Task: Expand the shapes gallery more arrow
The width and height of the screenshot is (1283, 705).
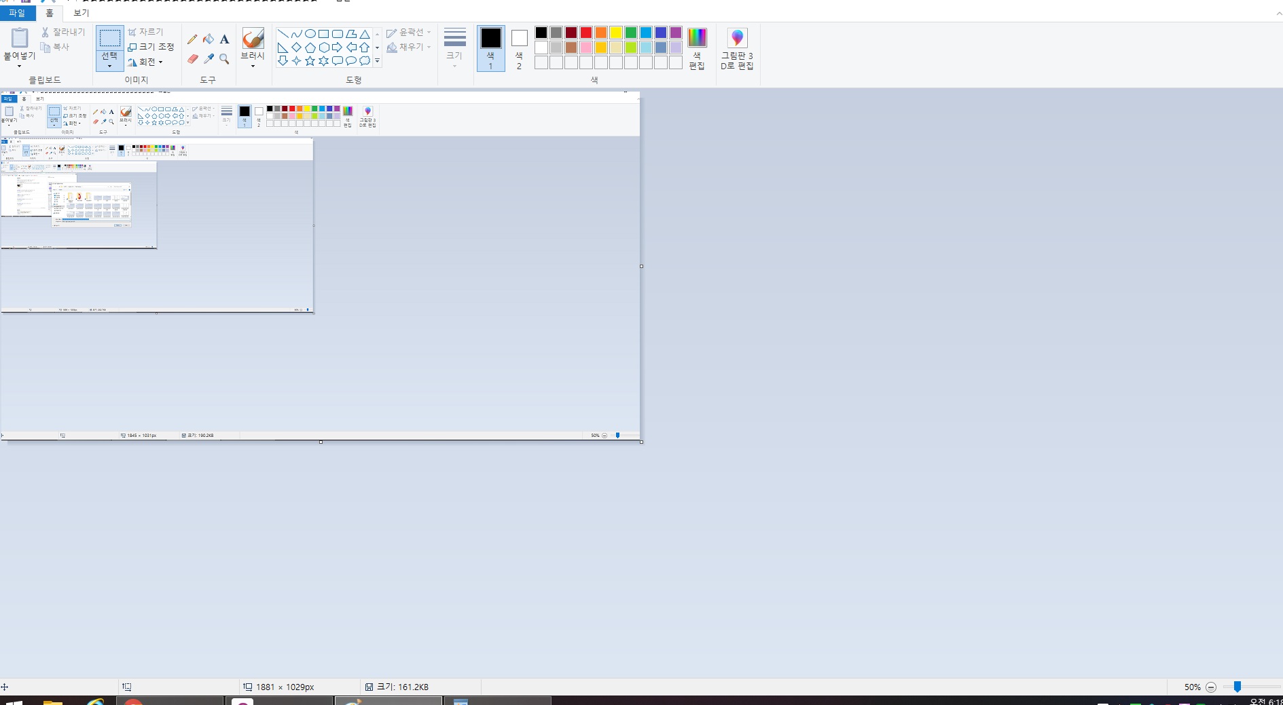Action: tap(377, 61)
